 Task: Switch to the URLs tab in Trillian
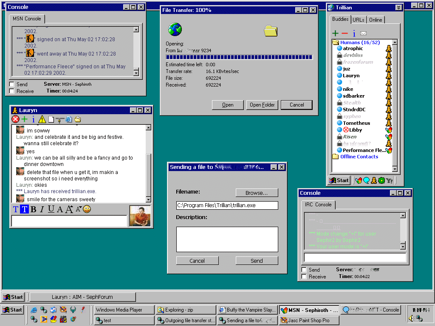pyautogui.click(x=359, y=20)
